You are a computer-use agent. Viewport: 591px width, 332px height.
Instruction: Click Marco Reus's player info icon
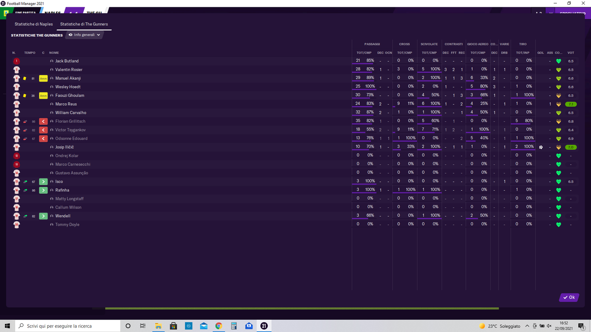click(x=52, y=104)
